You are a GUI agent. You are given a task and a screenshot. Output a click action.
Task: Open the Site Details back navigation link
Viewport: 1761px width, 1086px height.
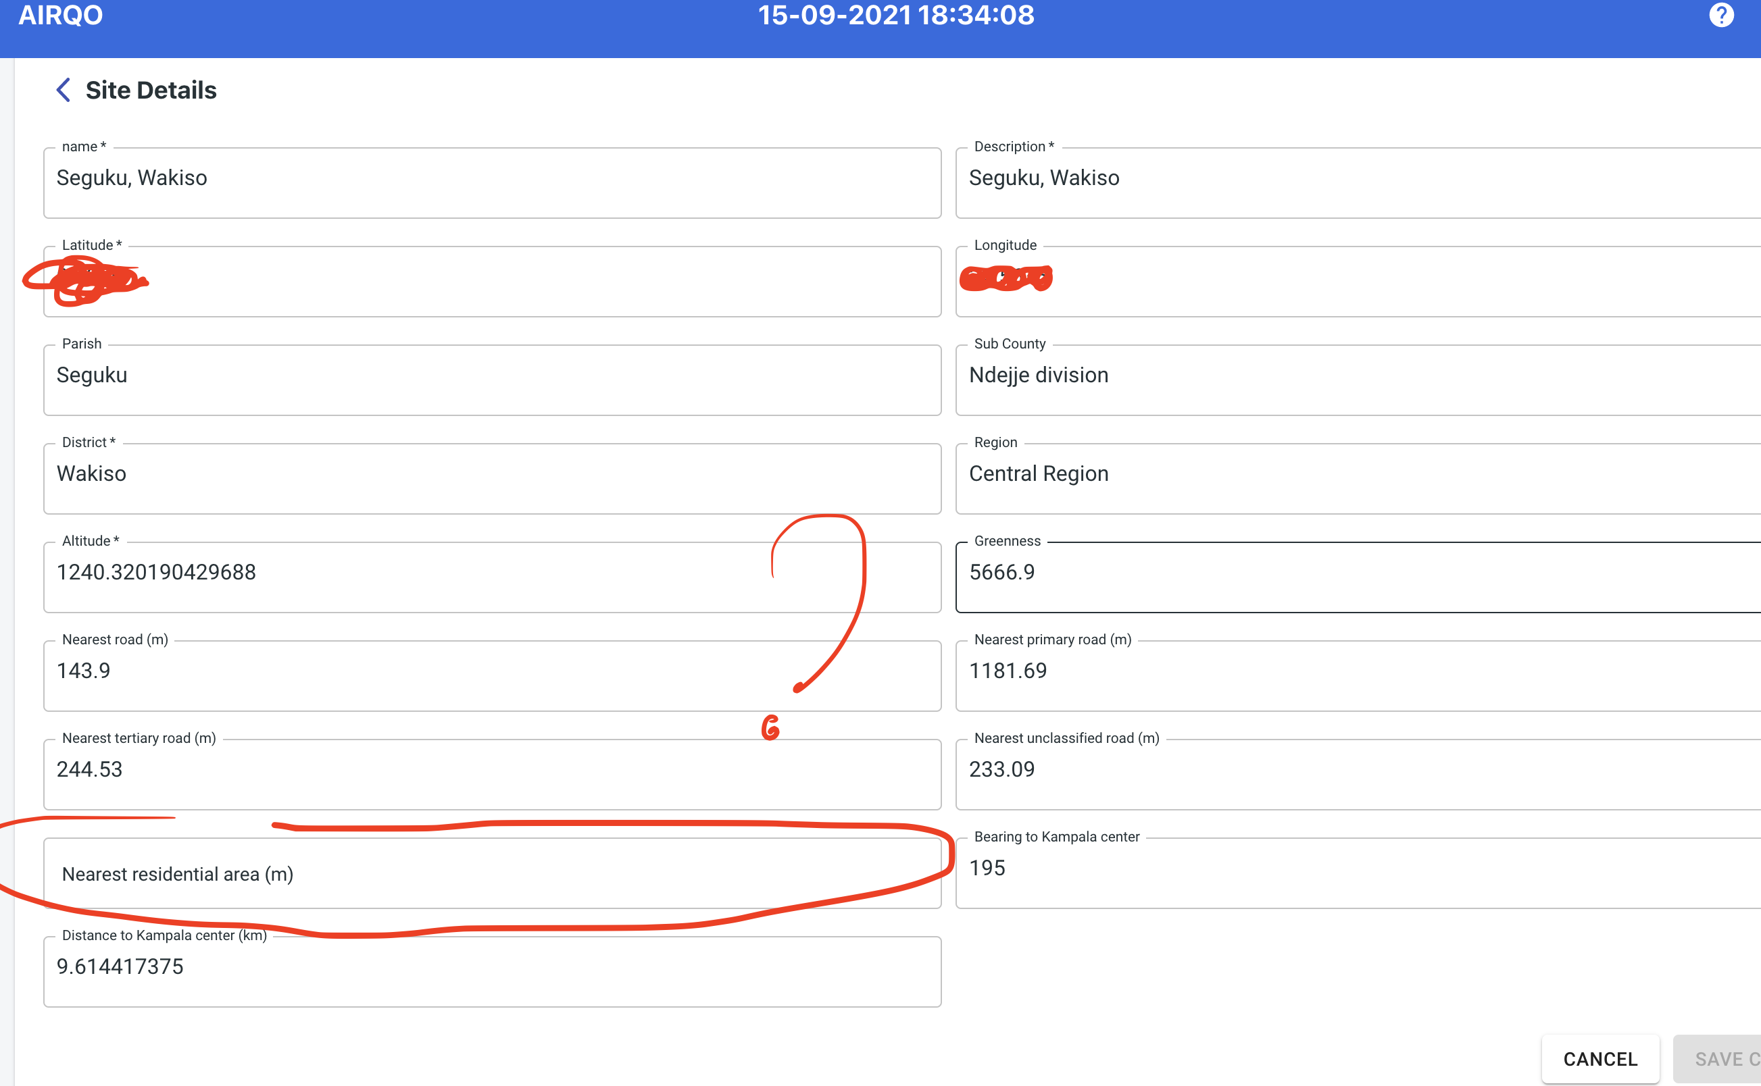[151, 89]
